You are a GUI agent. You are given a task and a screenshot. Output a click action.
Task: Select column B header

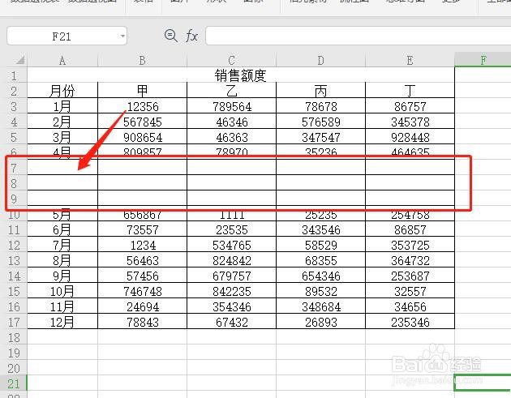coord(142,60)
